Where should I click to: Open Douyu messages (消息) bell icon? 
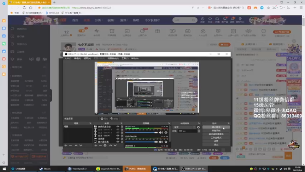(x=232, y=20)
